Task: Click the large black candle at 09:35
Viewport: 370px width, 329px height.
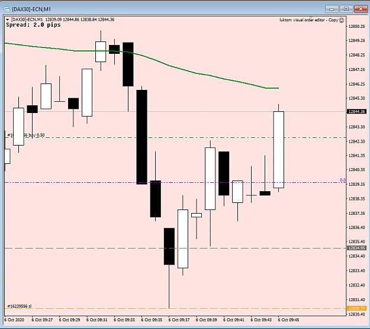Action: (x=142, y=137)
